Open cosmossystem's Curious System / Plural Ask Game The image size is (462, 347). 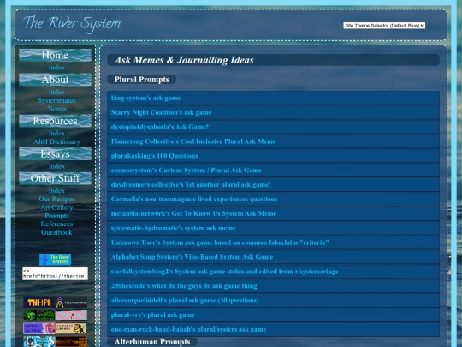click(x=273, y=171)
